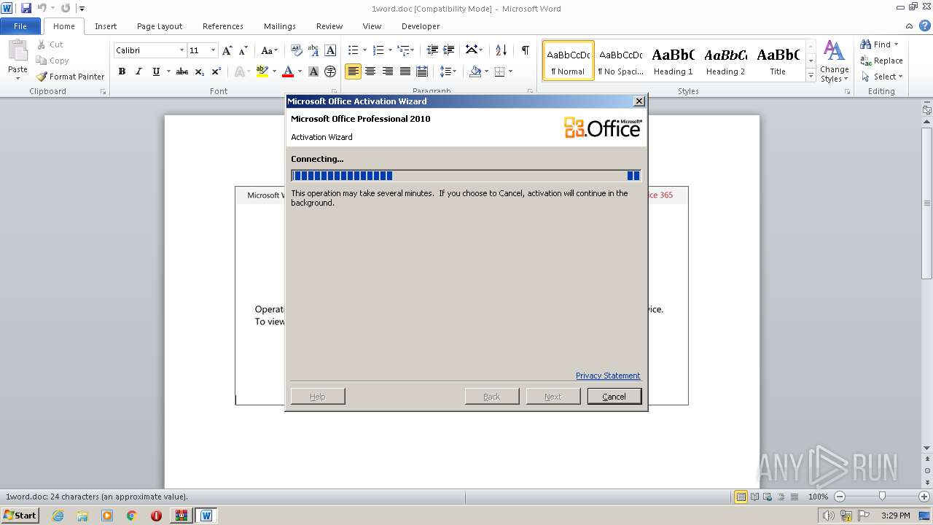Viewport: 933px width, 525px height.
Task: Click the Grow Font icon
Action: (227, 50)
